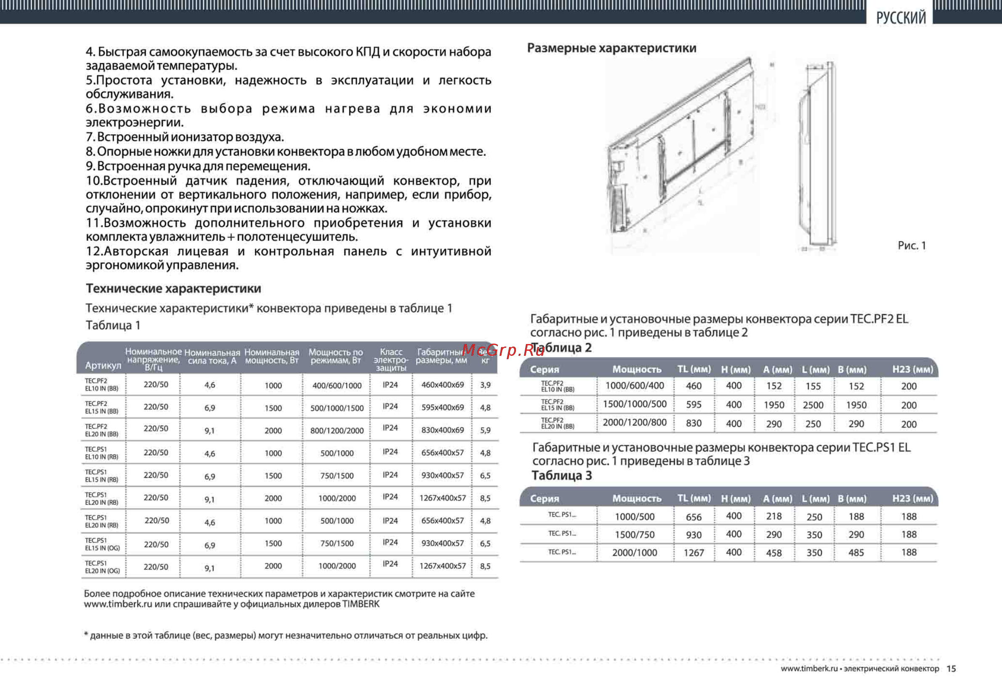The image size is (1002, 699).
Task: Click 'TEC.PF2 EL15 IN (BB)' in Table 2
Action: click(558, 405)
